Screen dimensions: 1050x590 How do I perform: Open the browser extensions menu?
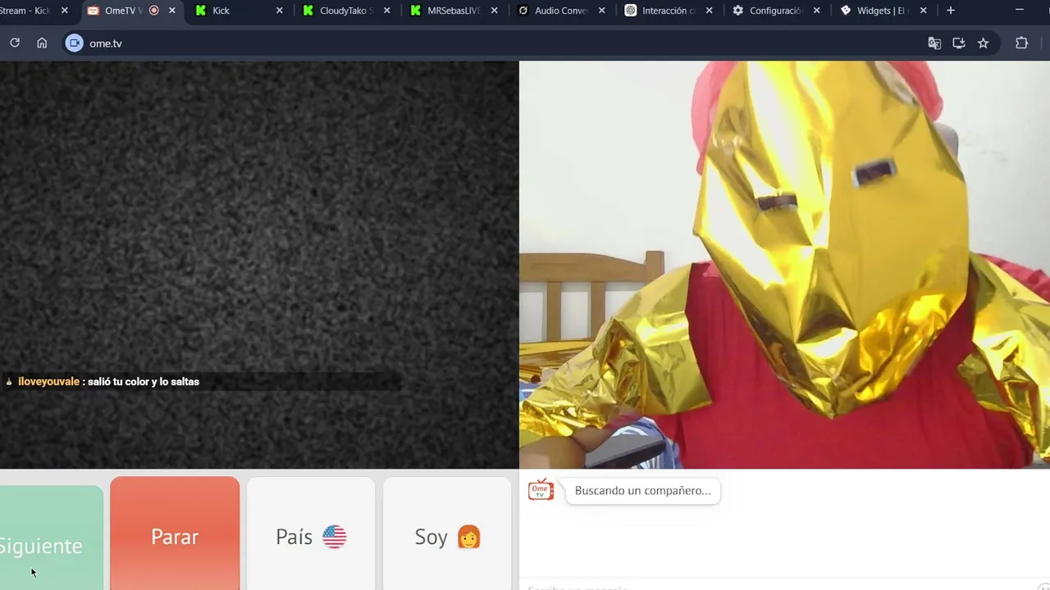[1021, 43]
